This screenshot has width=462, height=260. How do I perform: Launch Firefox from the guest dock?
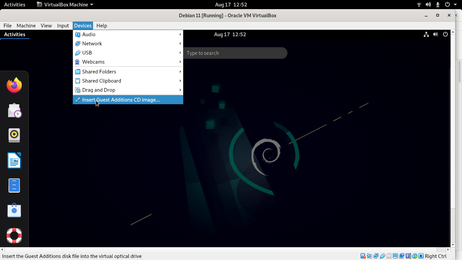[x=14, y=85]
